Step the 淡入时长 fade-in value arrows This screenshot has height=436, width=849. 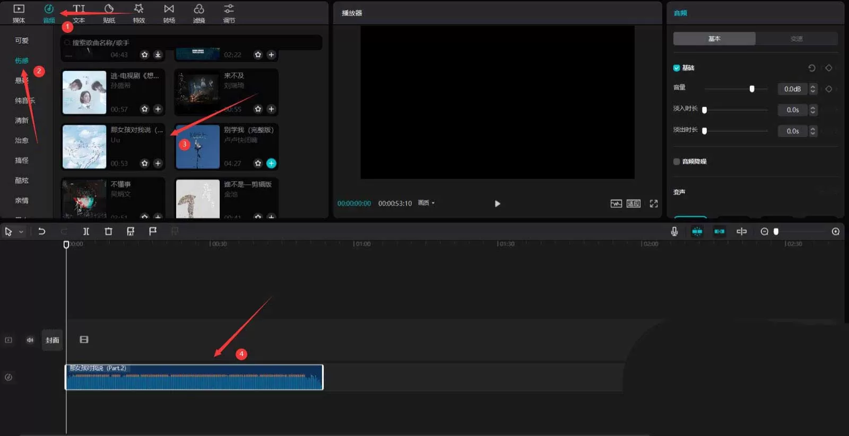tap(812, 110)
